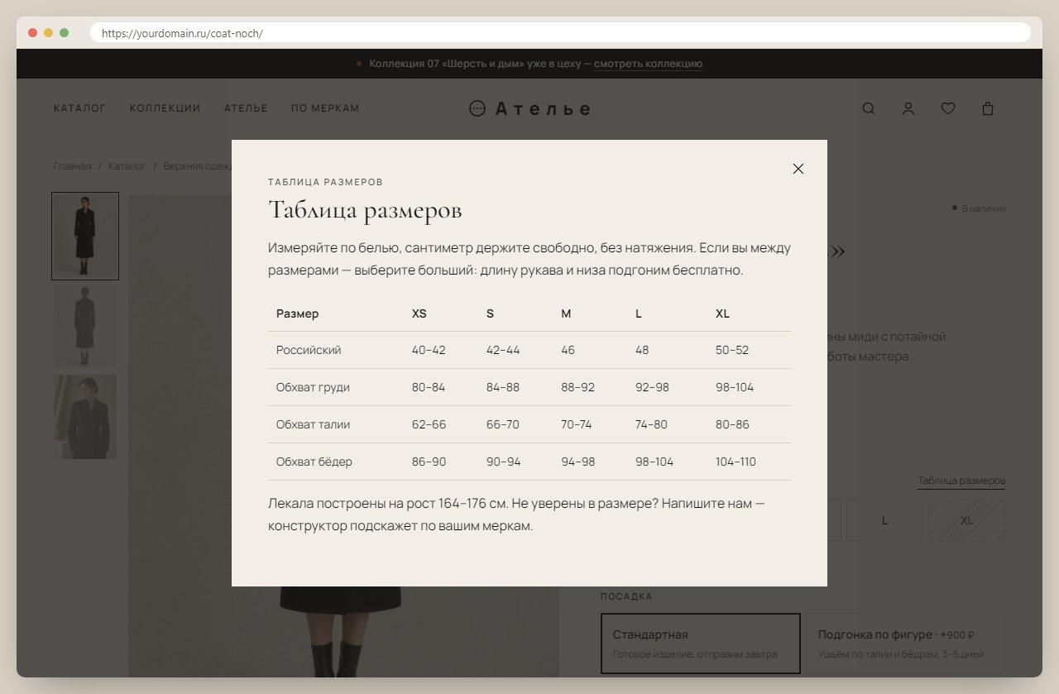This screenshot has width=1059, height=694.
Task: Click the 40–42 cell
Action: 429,350
